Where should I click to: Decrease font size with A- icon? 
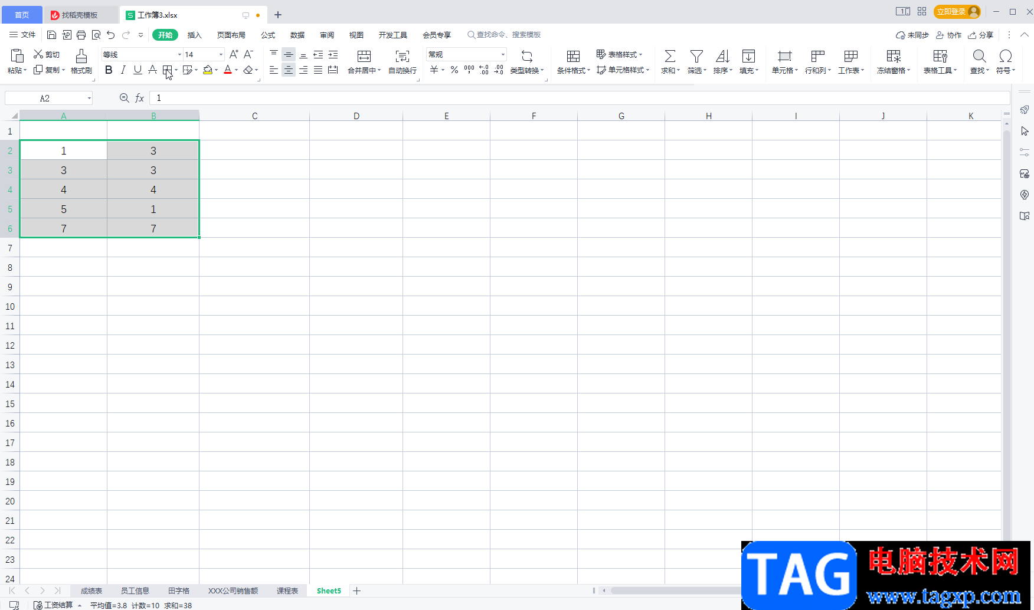(248, 54)
